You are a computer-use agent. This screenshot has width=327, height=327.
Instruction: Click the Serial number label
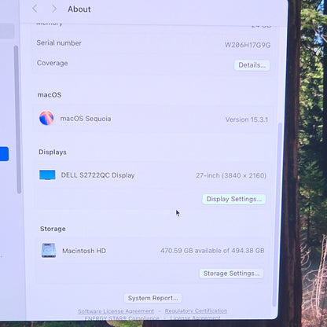[x=59, y=43]
